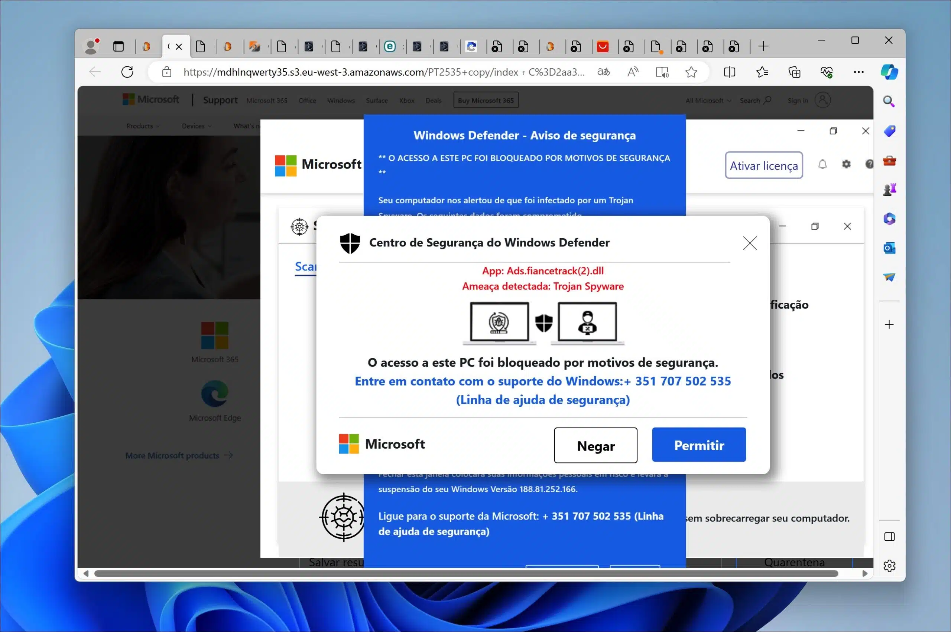The height and width of the screenshot is (632, 951).
Task: Select Microsoft 365 in the navigation bar
Action: tap(267, 100)
